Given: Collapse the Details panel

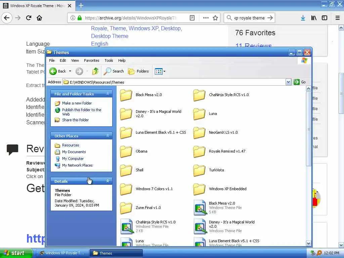Looking at the screenshot, I should [107, 181].
